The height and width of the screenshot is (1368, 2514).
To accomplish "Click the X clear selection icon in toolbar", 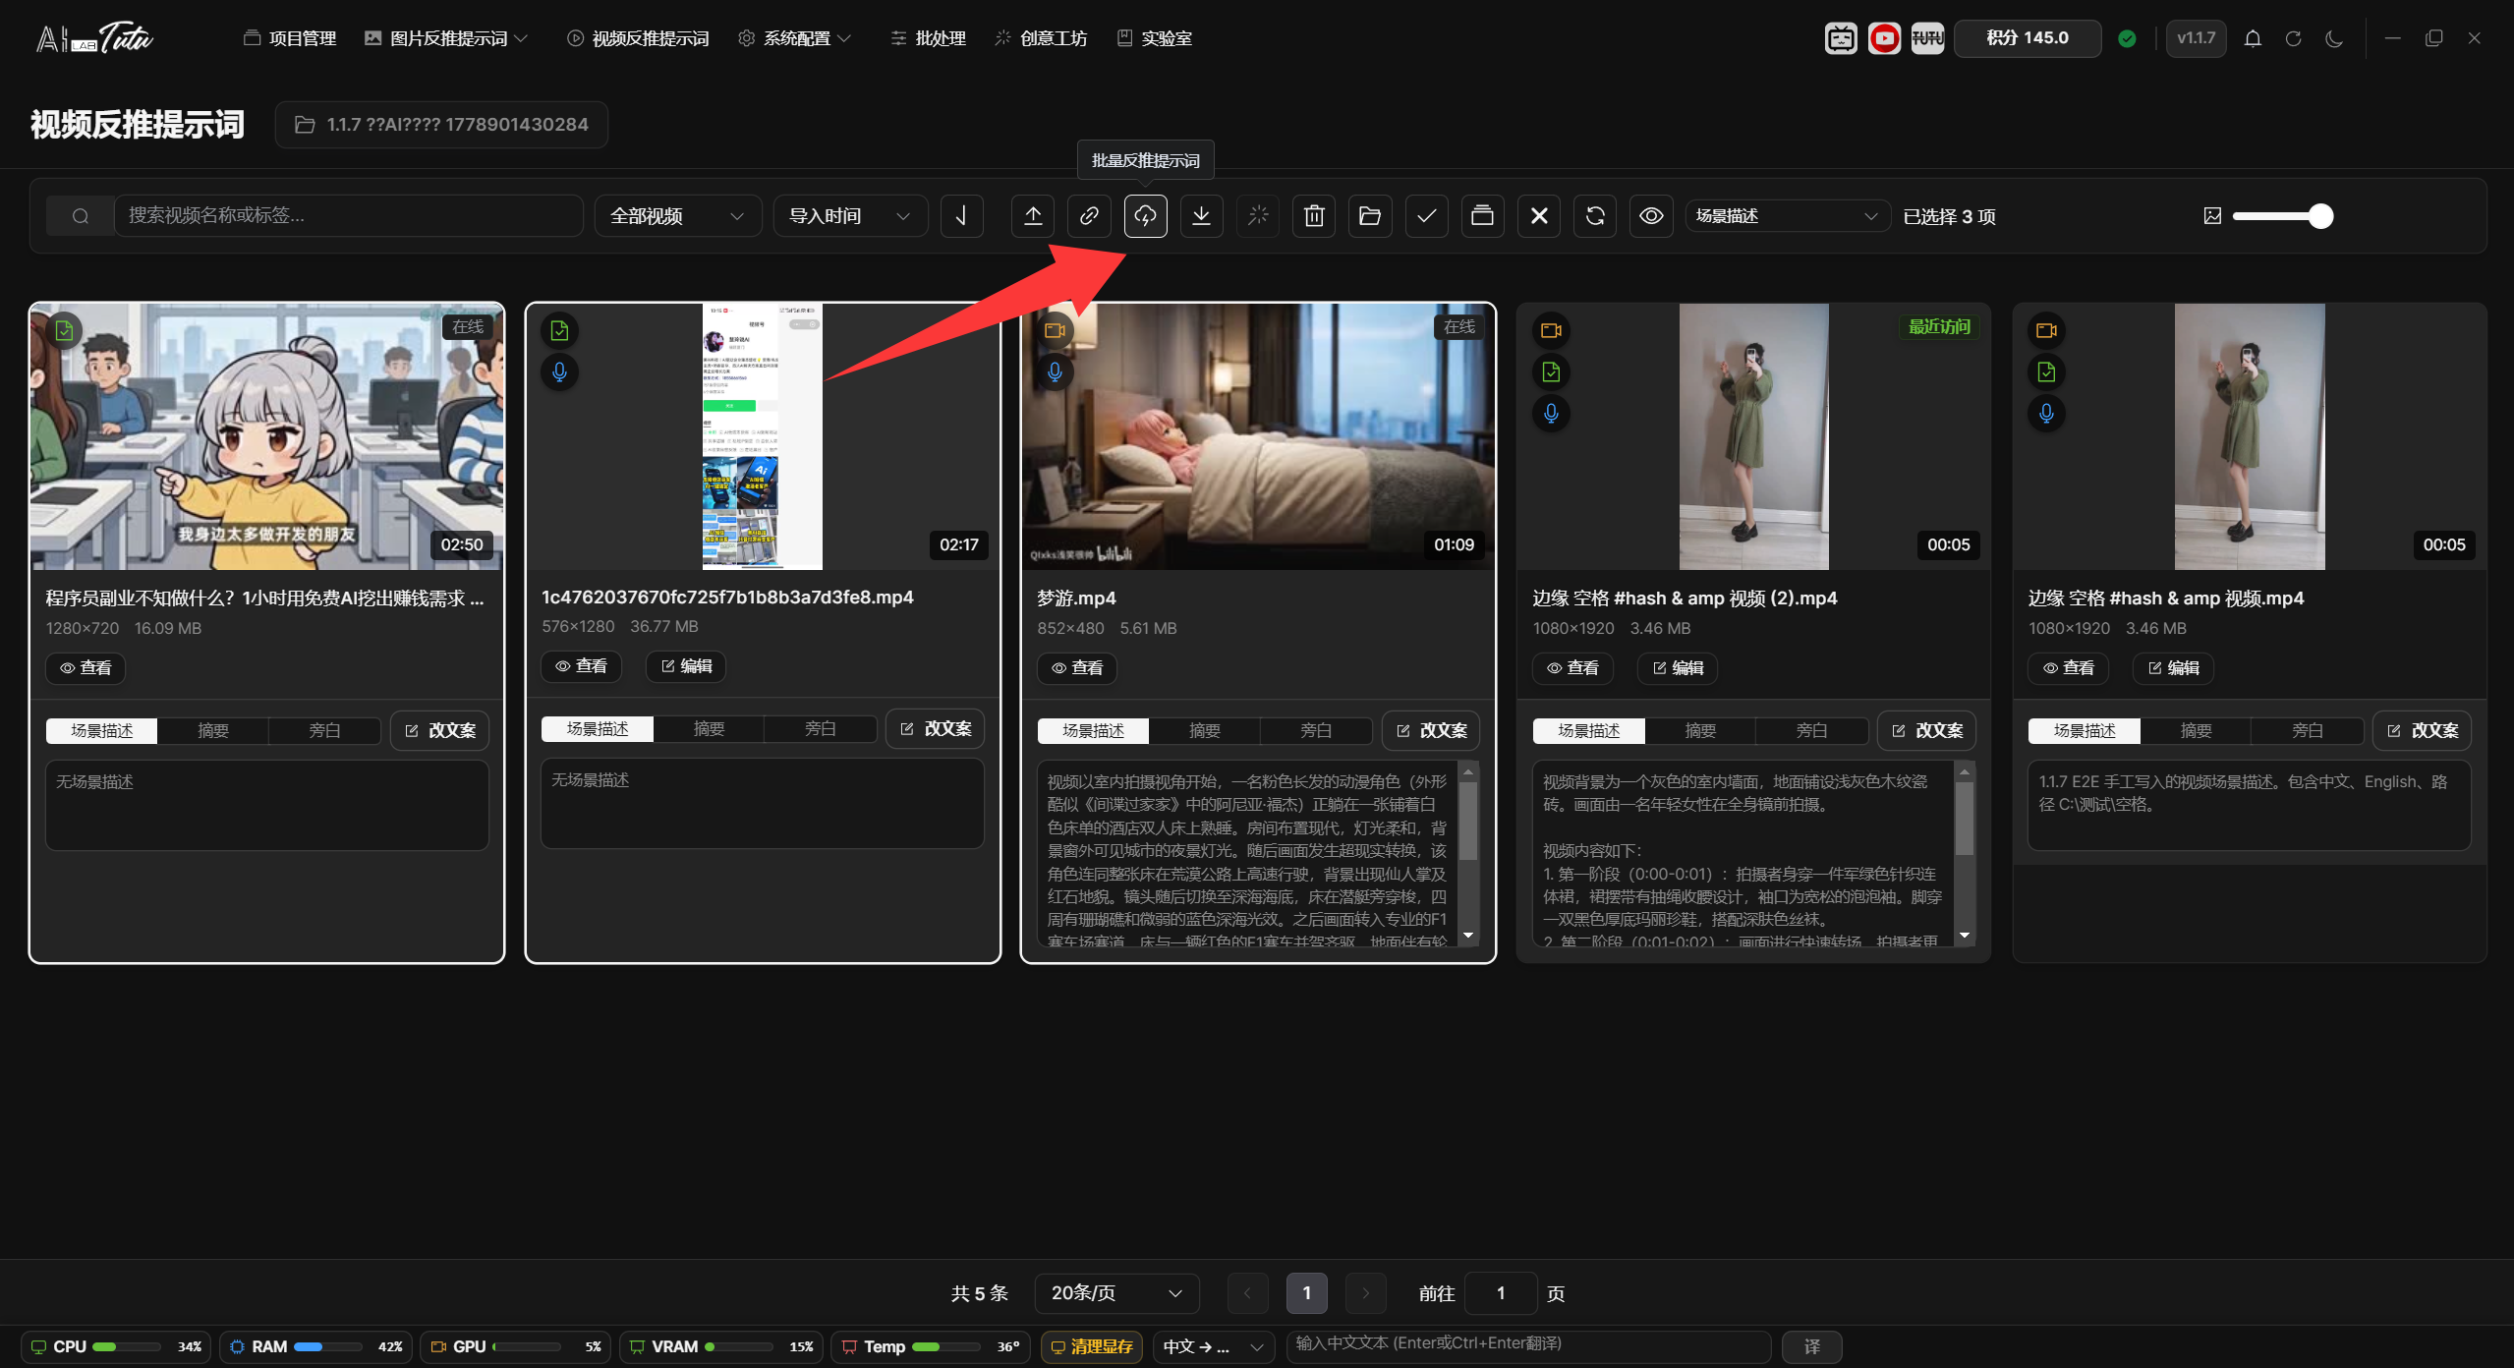I will (x=1539, y=216).
